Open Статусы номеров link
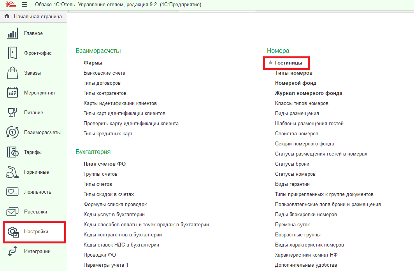This screenshot has height=271, width=414. click(x=295, y=174)
